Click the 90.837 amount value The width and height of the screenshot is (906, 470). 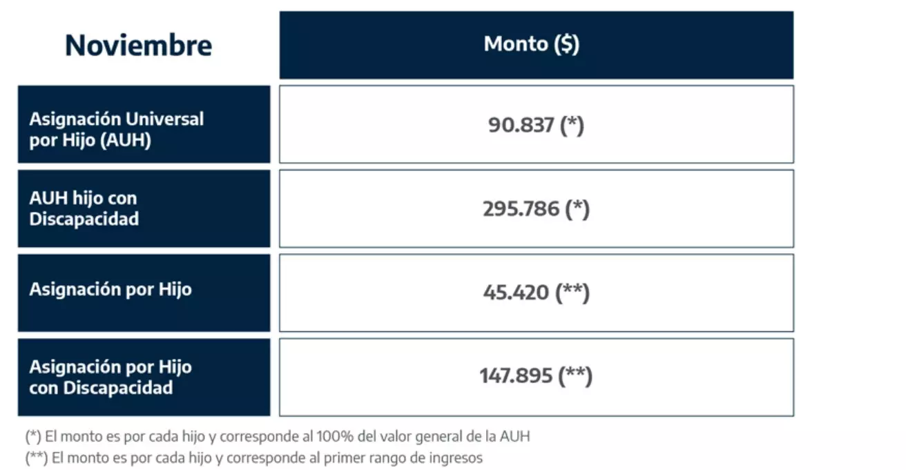[x=521, y=126]
